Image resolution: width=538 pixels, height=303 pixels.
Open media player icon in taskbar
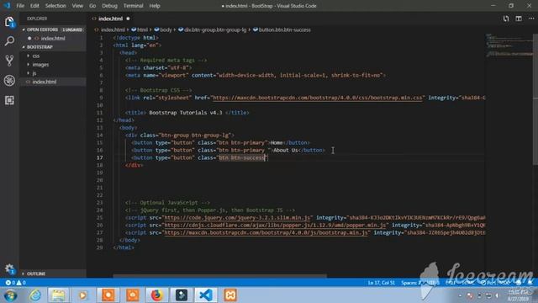pos(82,295)
